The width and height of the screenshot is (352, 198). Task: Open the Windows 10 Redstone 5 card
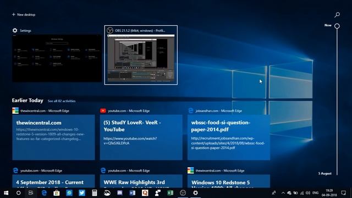coord(229,181)
